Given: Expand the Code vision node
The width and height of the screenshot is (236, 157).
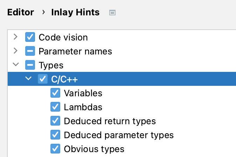Looking at the screenshot, I should (15, 37).
